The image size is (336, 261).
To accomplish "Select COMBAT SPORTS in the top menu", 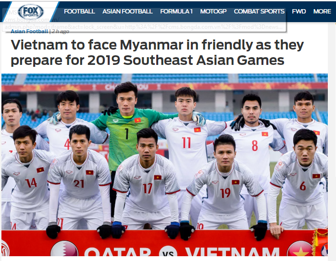I will [x=259, y=12].
